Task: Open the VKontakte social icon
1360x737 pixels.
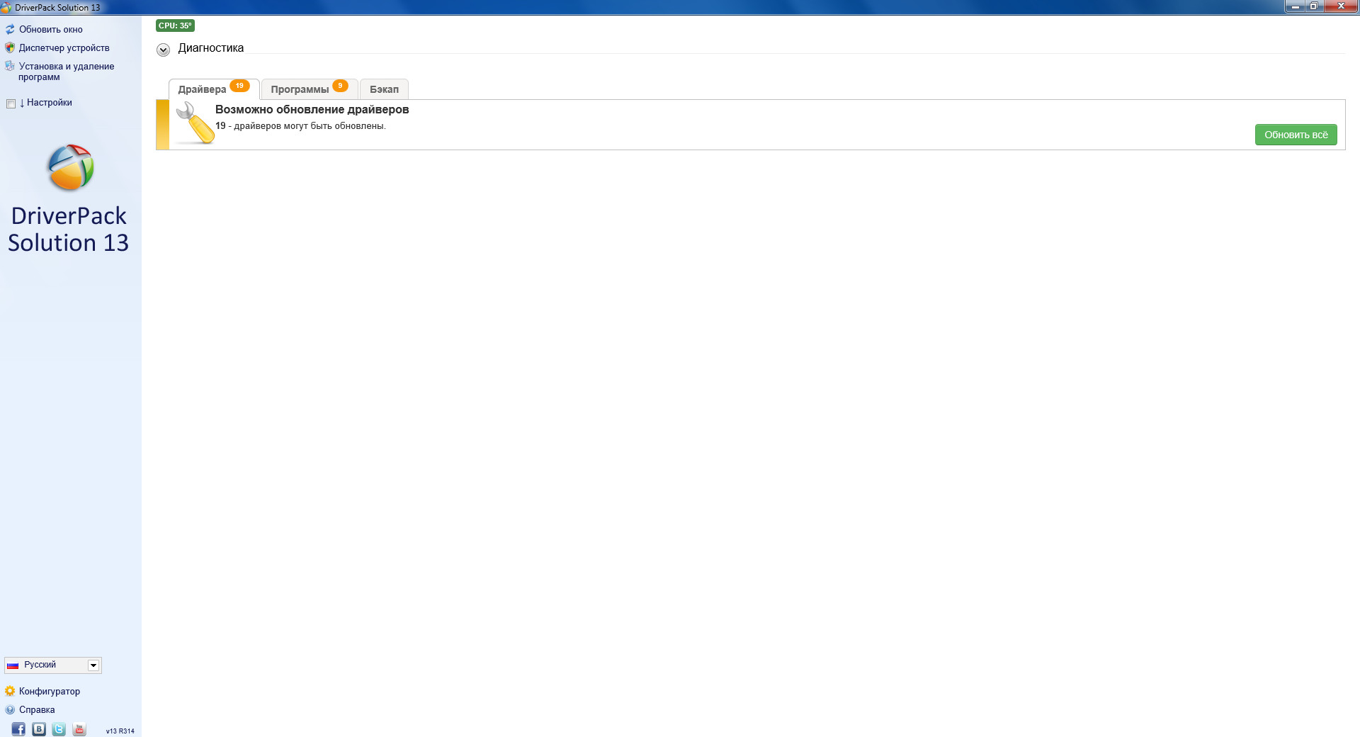Action: click(x=39, y=728)
